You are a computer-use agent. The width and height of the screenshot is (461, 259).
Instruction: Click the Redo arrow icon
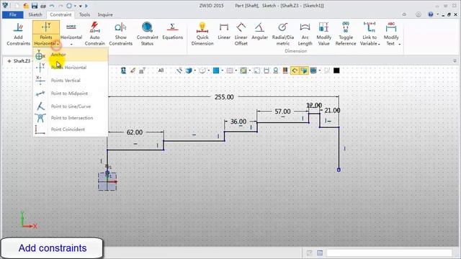point(61,6)
